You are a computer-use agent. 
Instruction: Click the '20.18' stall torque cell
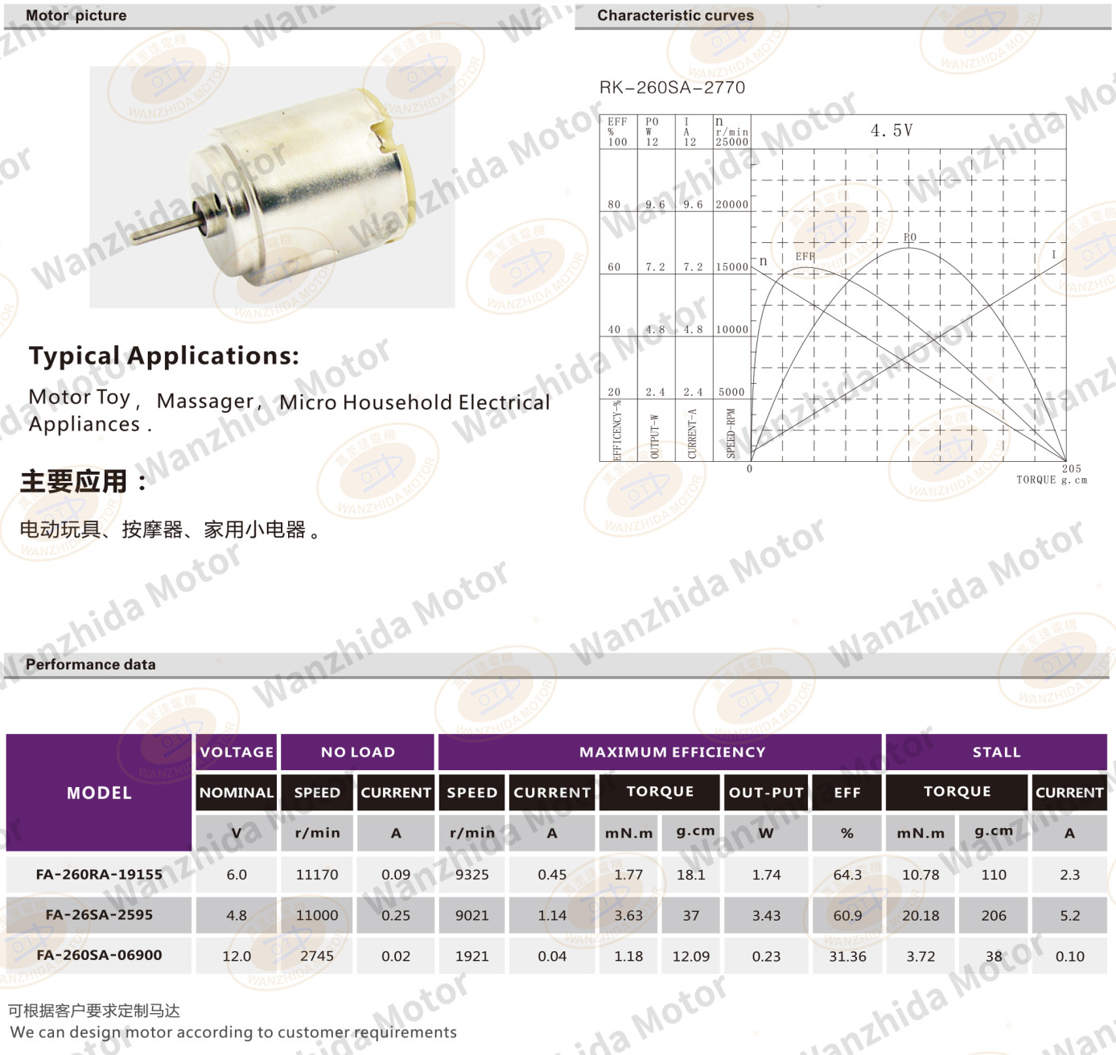point(920,916)
